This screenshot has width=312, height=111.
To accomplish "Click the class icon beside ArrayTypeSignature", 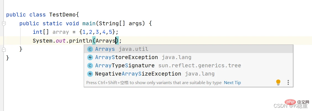I will pos(90,65).
